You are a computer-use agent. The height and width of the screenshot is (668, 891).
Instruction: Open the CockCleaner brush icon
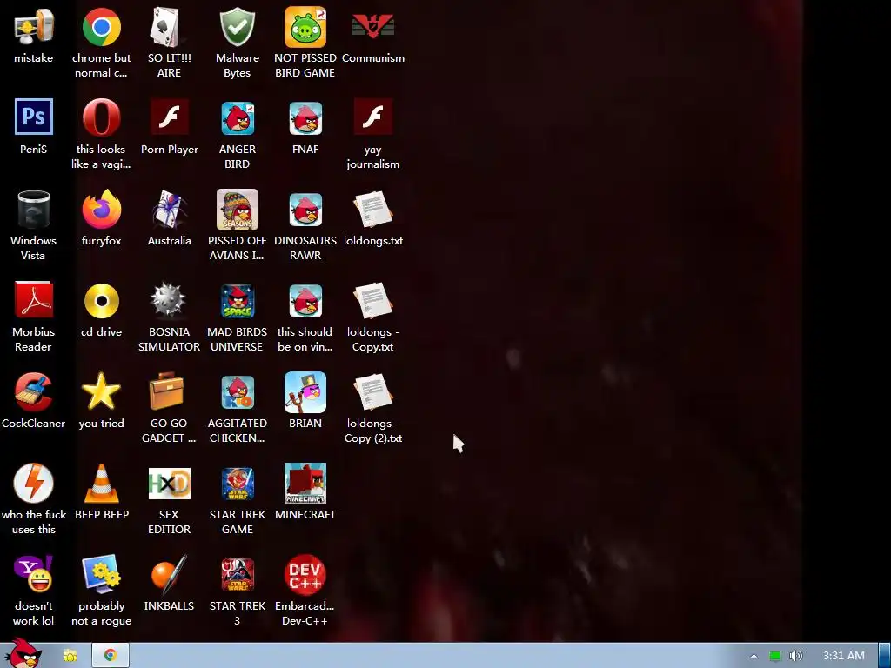[x=34, y=391]
